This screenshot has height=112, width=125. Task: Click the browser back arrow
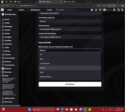tap(3, 5)
